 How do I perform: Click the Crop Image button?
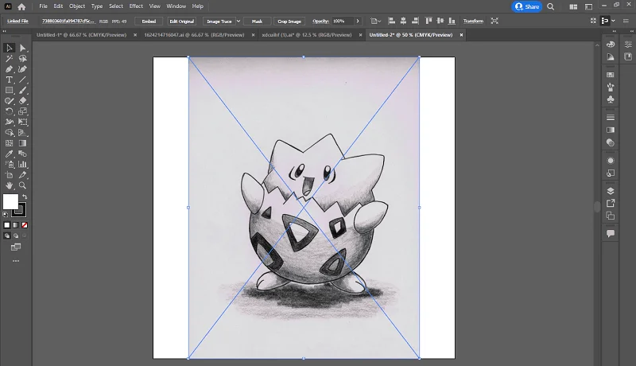tap(289, 21)
